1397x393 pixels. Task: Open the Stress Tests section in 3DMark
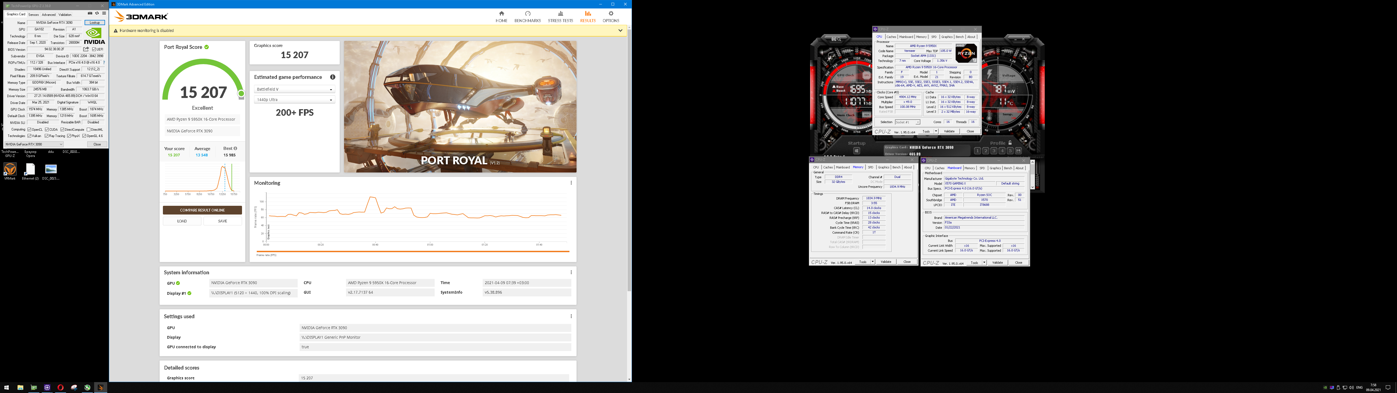[x=560, y=17]
